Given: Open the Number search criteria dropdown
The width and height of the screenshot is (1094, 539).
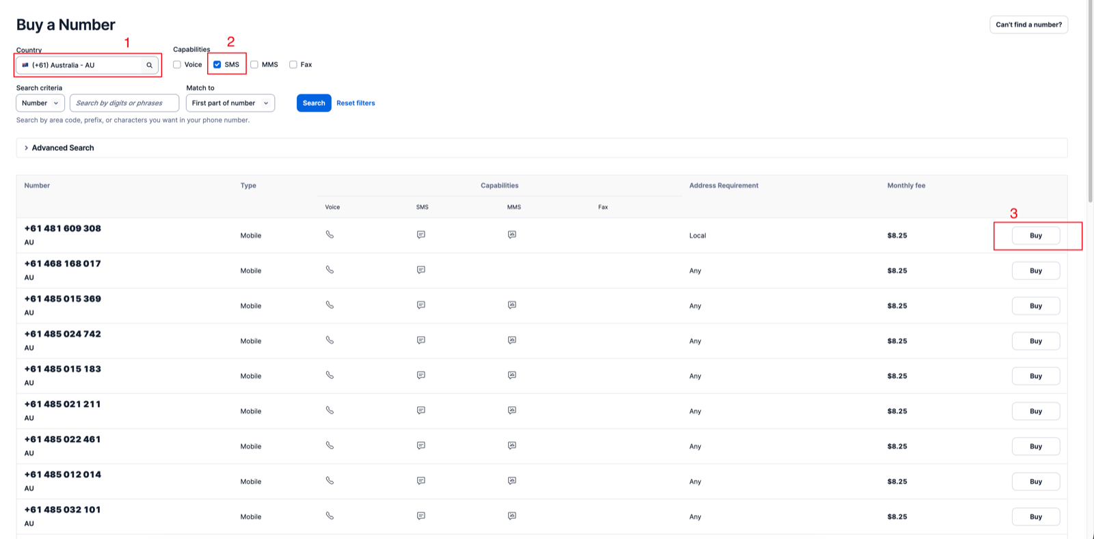Looking at the screenshot, I should pyautogui.click(x=40, y=103).
